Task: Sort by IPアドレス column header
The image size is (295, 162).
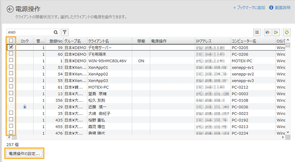Action: [213, 41]
